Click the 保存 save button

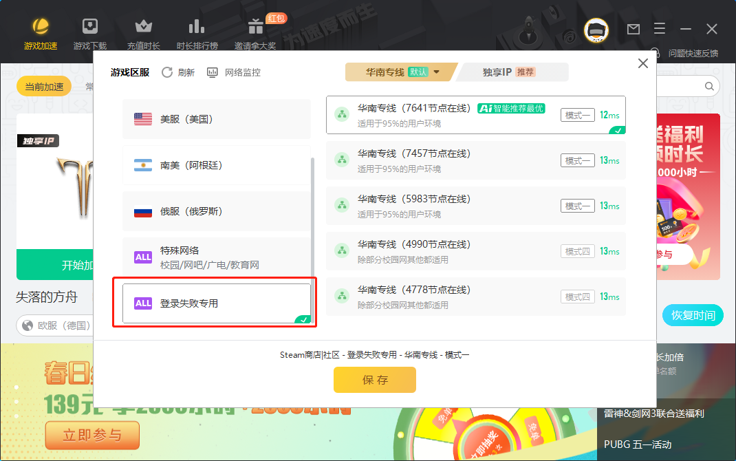pyautogui.click(x=375, y=380)
